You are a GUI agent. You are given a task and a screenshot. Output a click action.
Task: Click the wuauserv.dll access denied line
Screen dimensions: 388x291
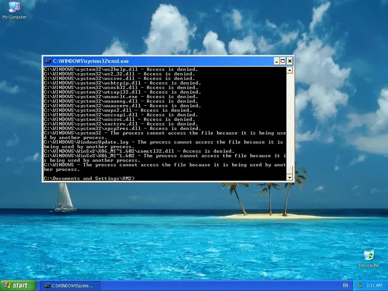tap(122, 106)
